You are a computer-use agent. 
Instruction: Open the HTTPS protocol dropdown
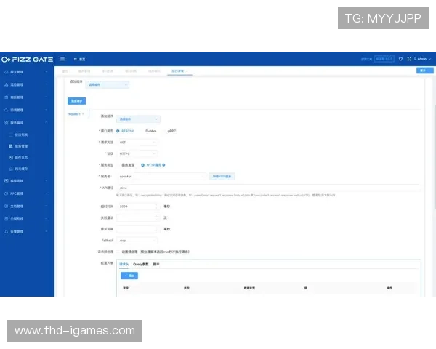[137, 153]
